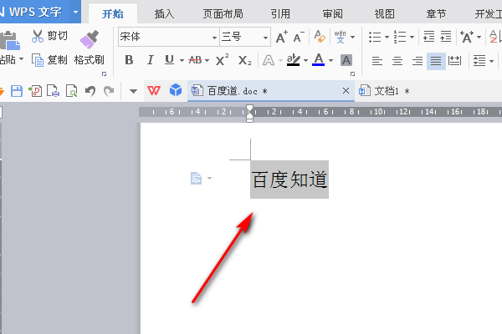This screenshot has width=502, height=334.
Task: Click the Chinese layout A icon
Action: pyautogui.click(x=467, y=37)
